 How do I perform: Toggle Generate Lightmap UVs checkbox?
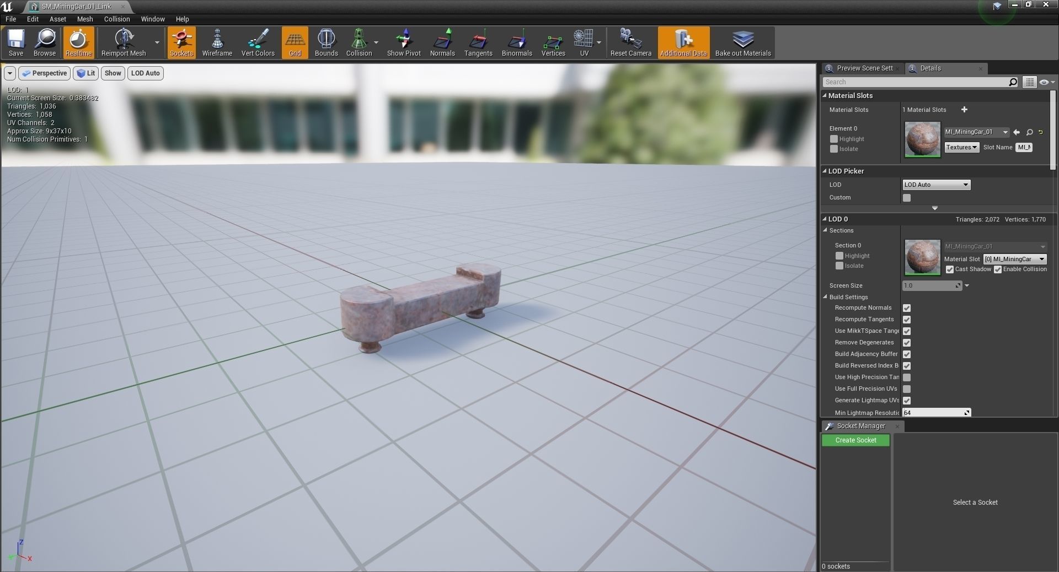click(x=907, y=401)
